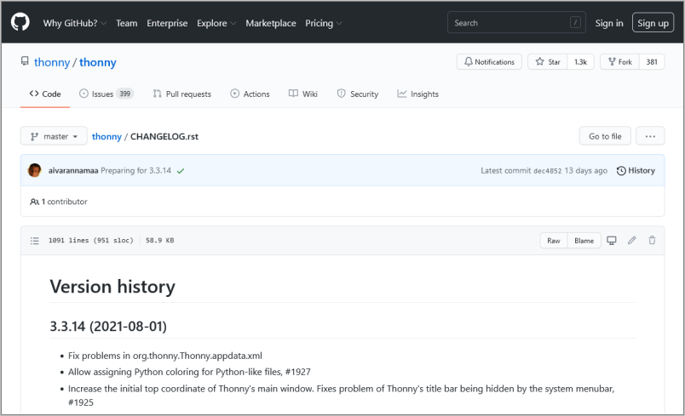Click the commit status check mark

[181, 171]
